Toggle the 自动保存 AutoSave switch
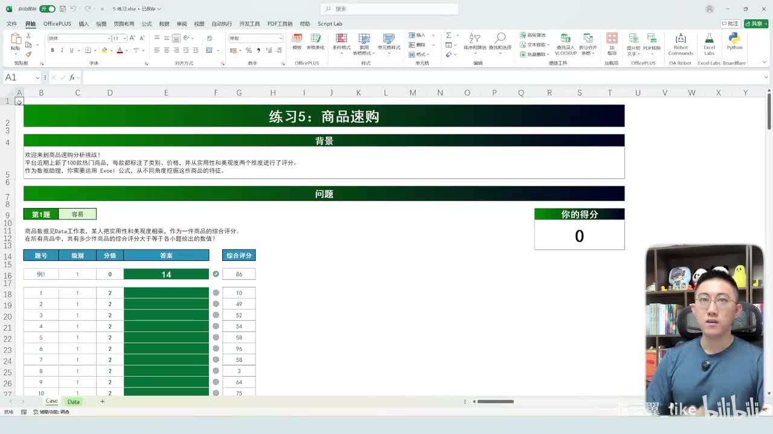The image size is (773, 434). click(x=47, y=9)
